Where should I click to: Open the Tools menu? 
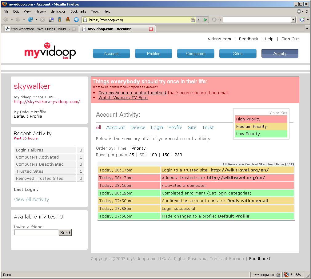pyautogui.click(x=95, y=11)
